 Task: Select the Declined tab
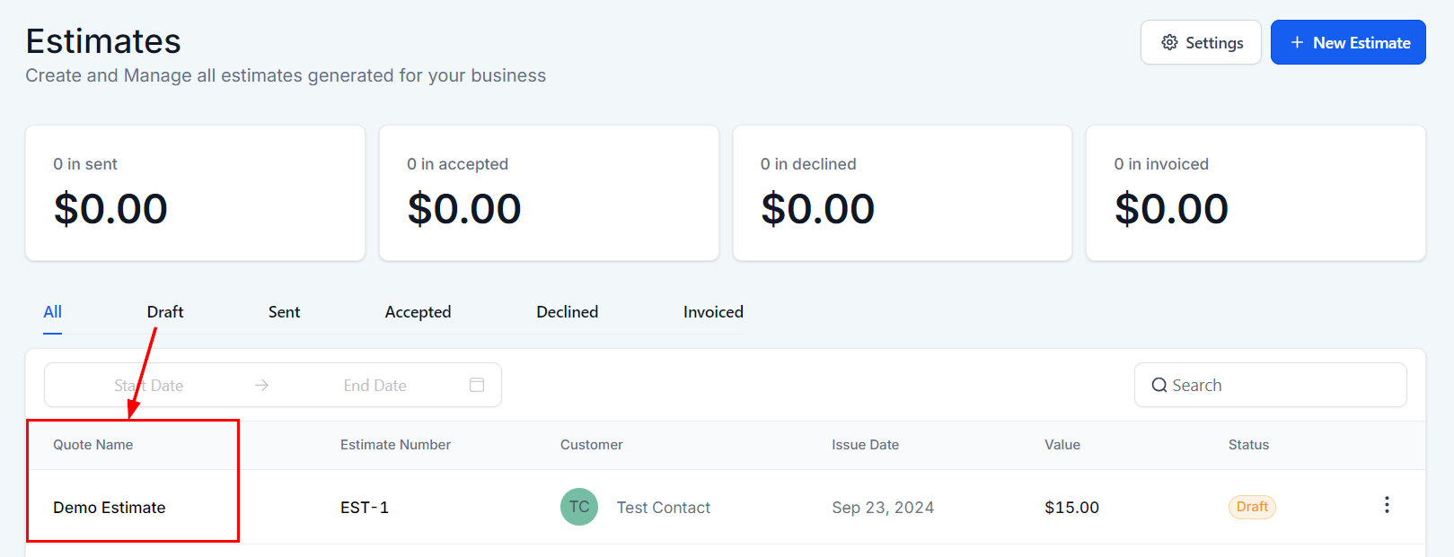tap(567, 312)
